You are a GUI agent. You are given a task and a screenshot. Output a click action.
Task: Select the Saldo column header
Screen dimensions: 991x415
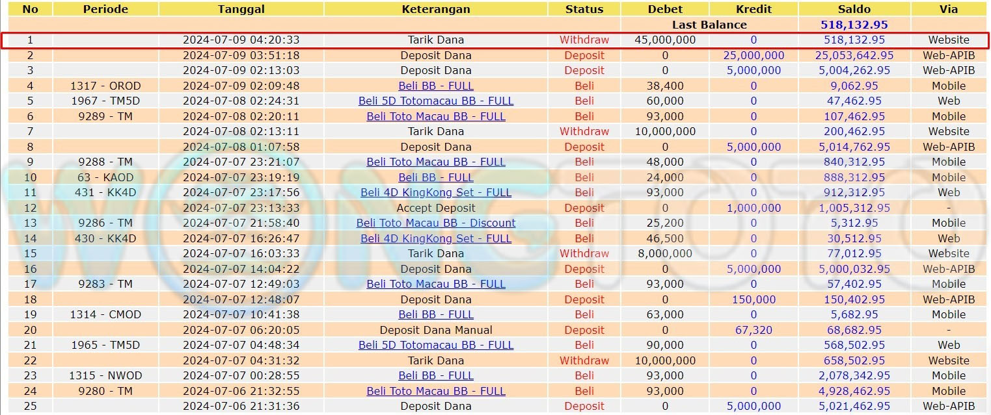[854, 9]
